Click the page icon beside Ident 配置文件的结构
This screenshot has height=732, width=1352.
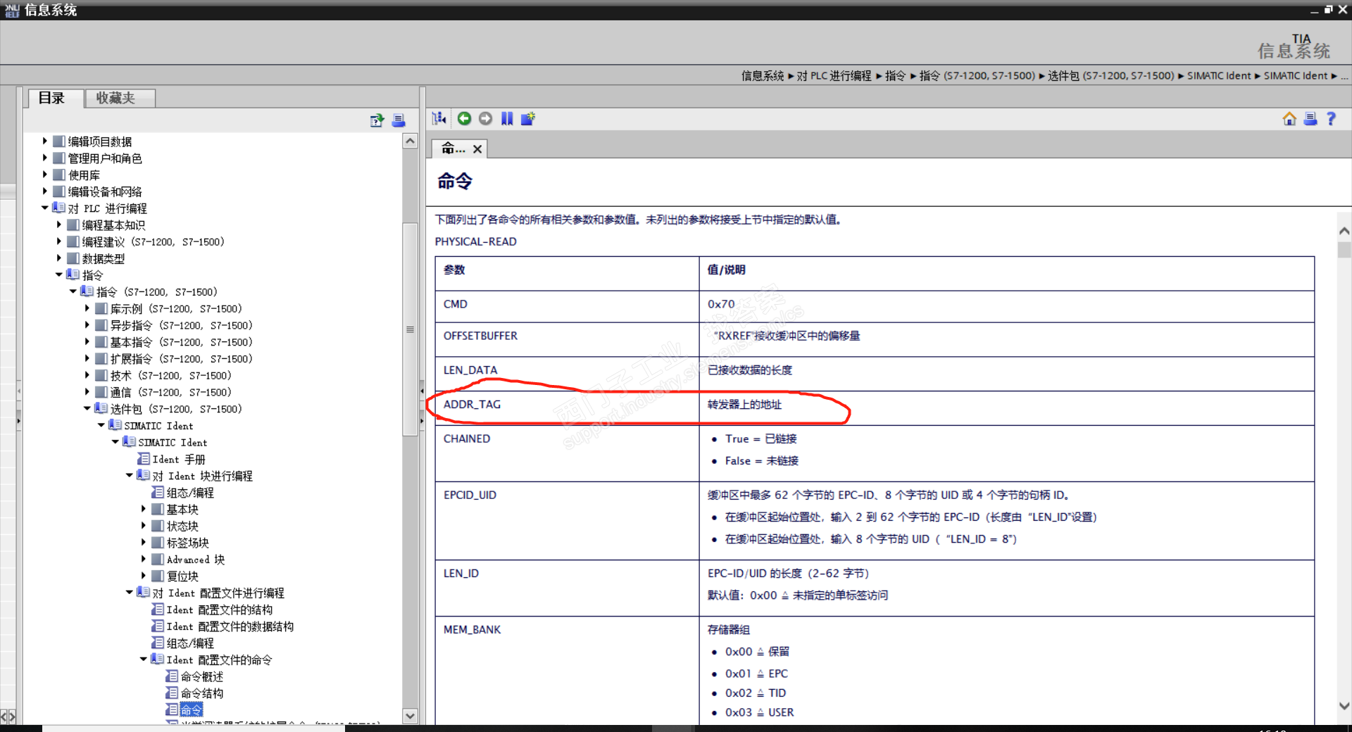pyautogui.click(x=158, y=610)
